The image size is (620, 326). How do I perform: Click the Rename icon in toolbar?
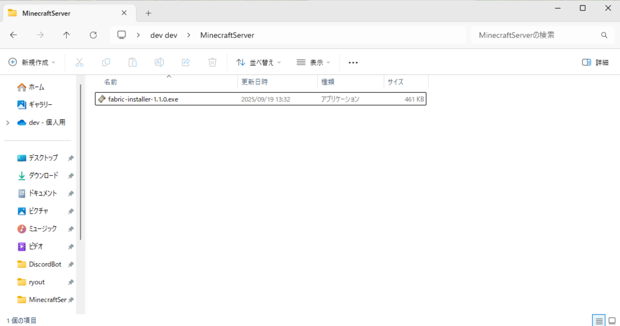pyautogui.click(x=159, y=62)
